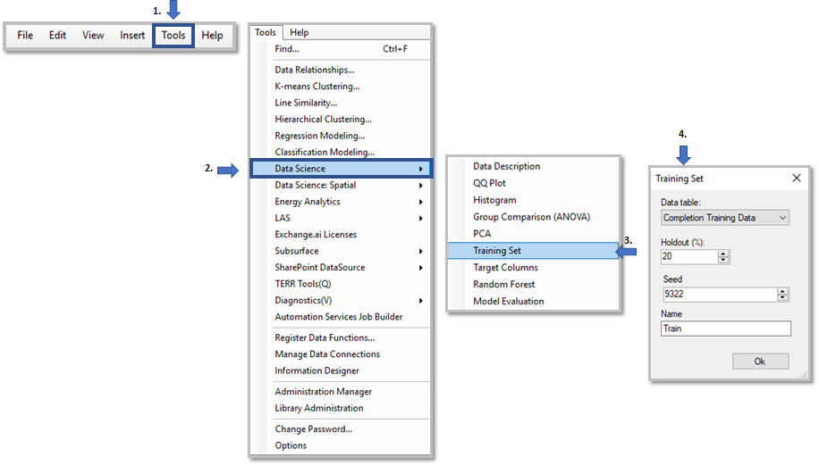
Task: Choose Target Columns
Action: [x=533, y=268]
